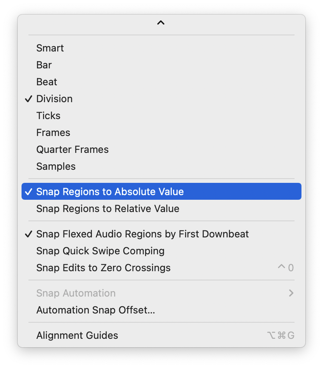Screen dimensions: 323x368
Task: Select Ticks snap value
Action: pyautogui.click(x=48, y=116)
